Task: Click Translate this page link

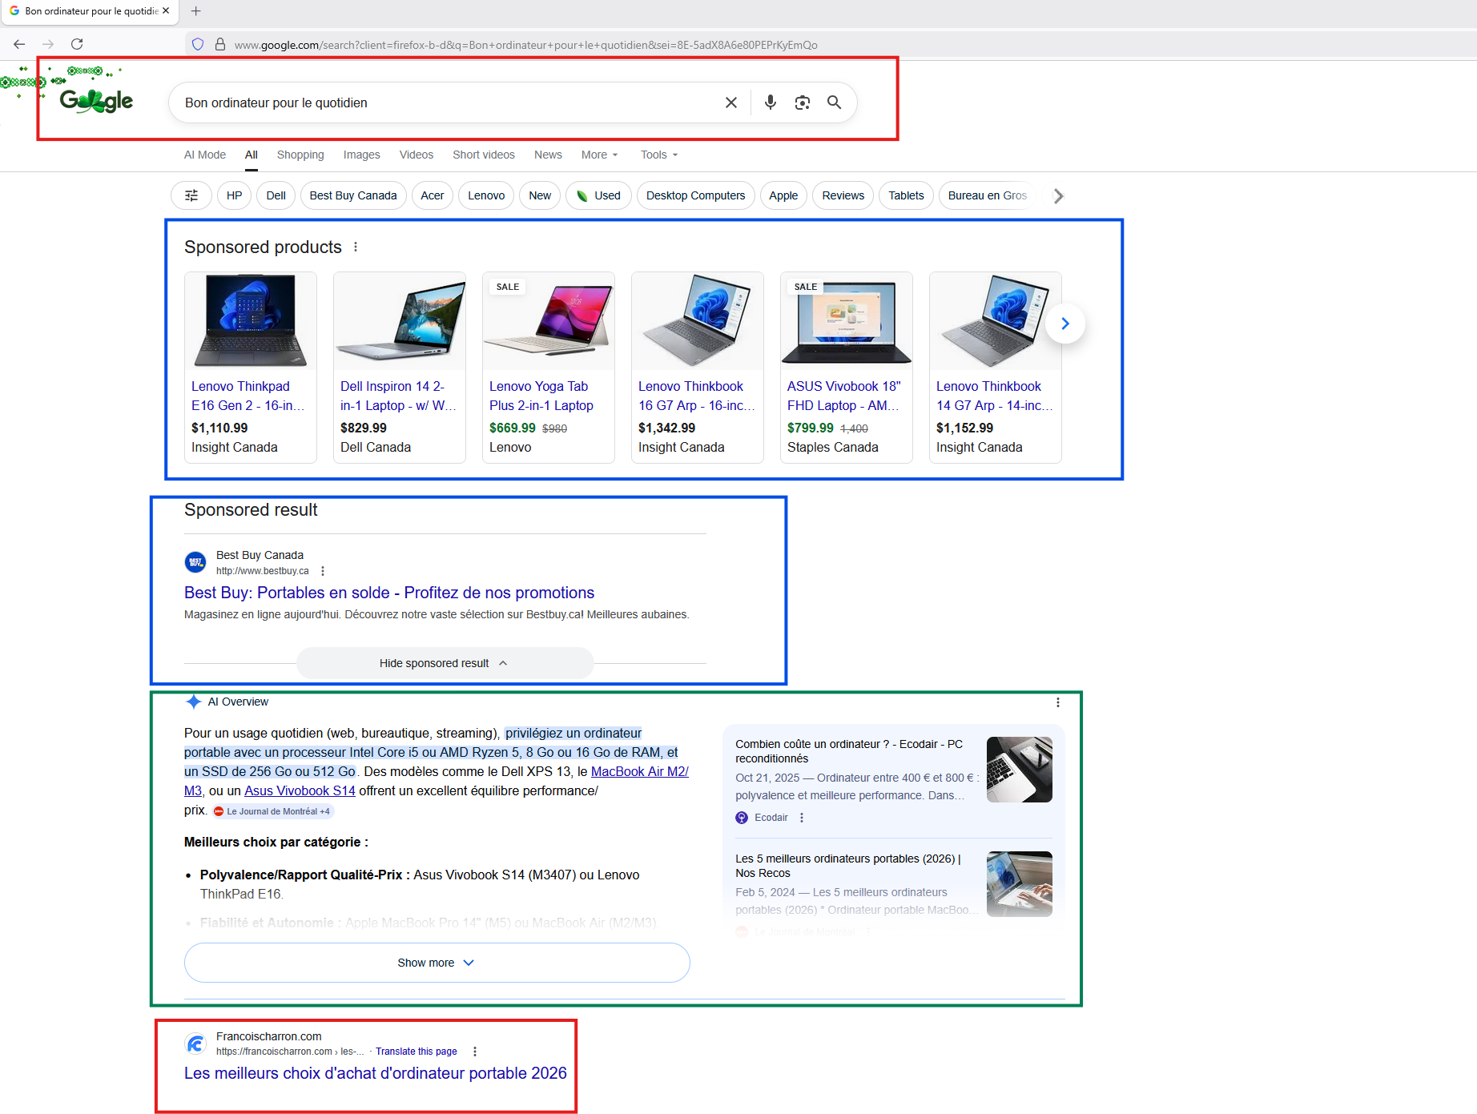Action: (417, 1052)
